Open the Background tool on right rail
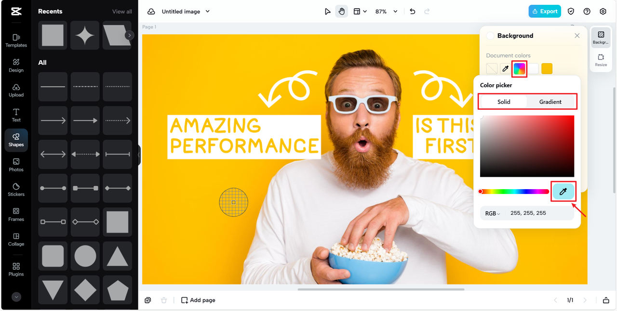 point(601,38)
